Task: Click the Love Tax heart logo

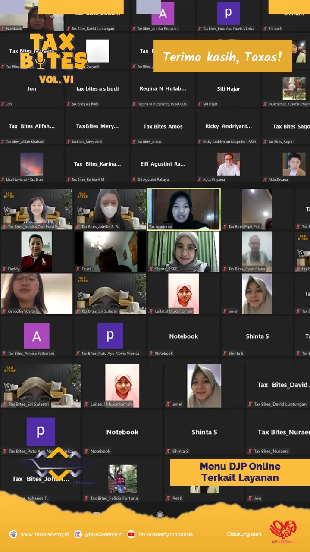Action: (x=283, y=529)
